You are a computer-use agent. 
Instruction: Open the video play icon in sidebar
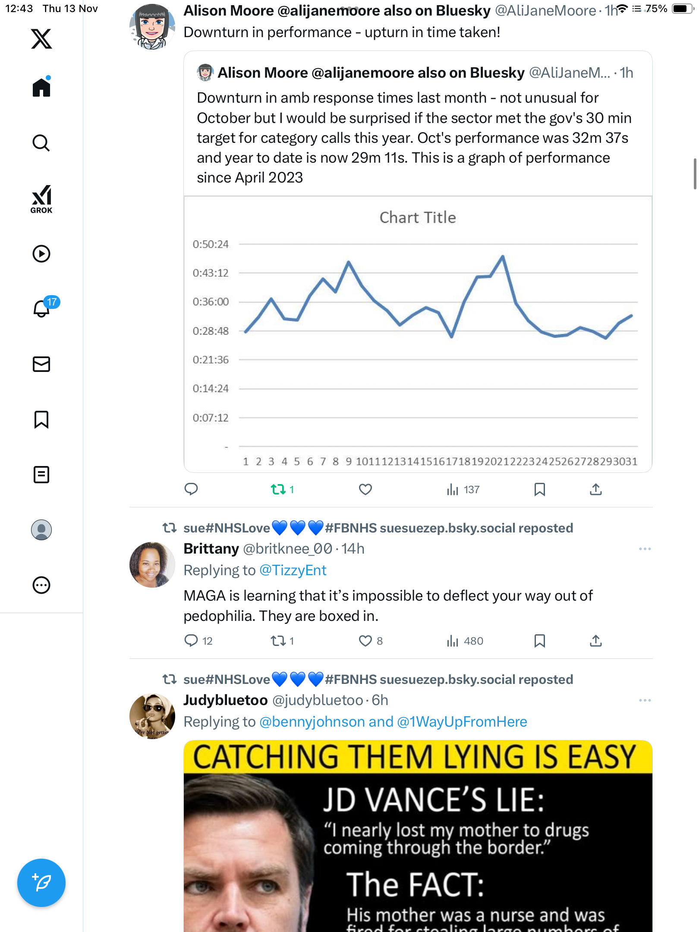pyautogui.click(x=41, y=254)
